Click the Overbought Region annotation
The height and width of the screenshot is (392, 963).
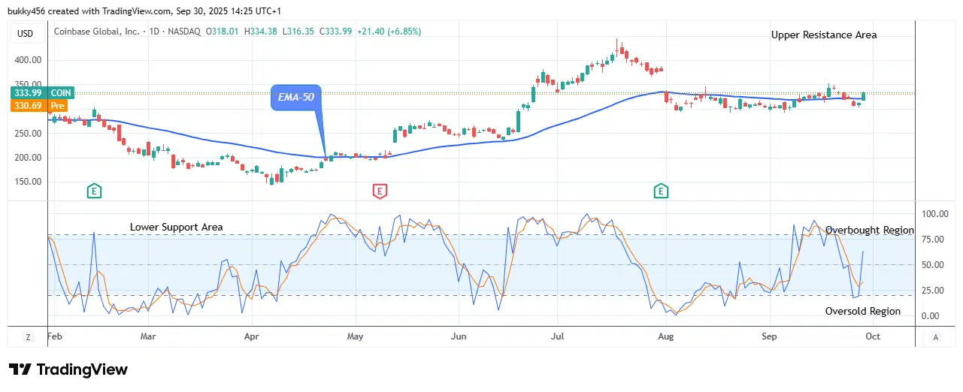coord(869,231)
